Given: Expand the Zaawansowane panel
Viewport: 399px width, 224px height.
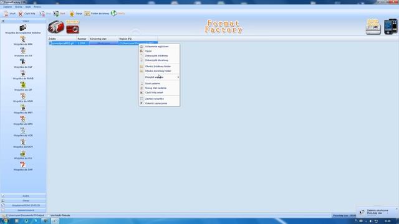Looking at the screenshot, I should pos(23,210).
